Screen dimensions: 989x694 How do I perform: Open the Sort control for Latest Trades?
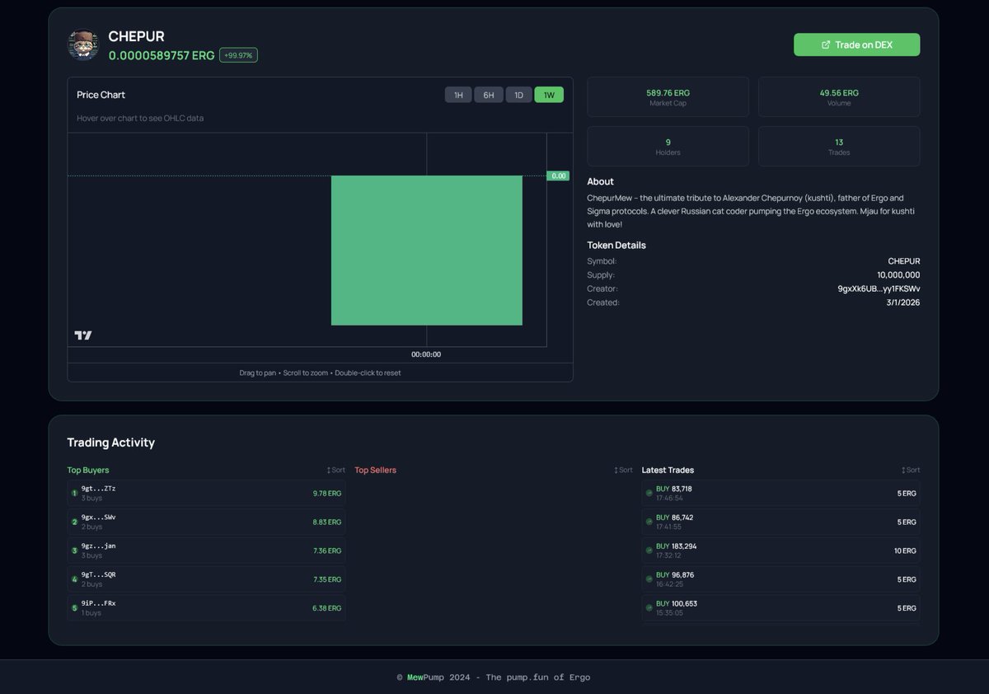910,470
